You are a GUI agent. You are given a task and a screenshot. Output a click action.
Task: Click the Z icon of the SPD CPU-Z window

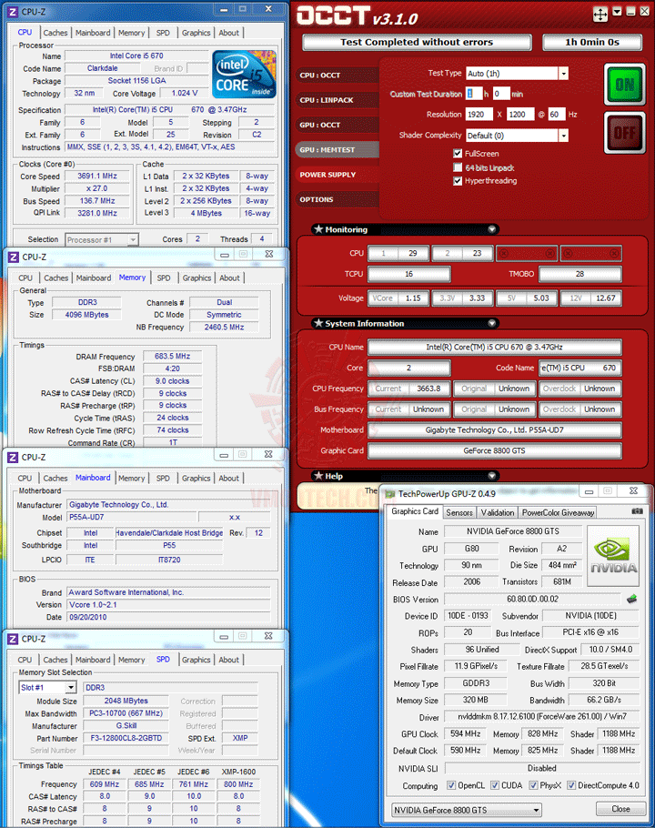click(13, 639)
